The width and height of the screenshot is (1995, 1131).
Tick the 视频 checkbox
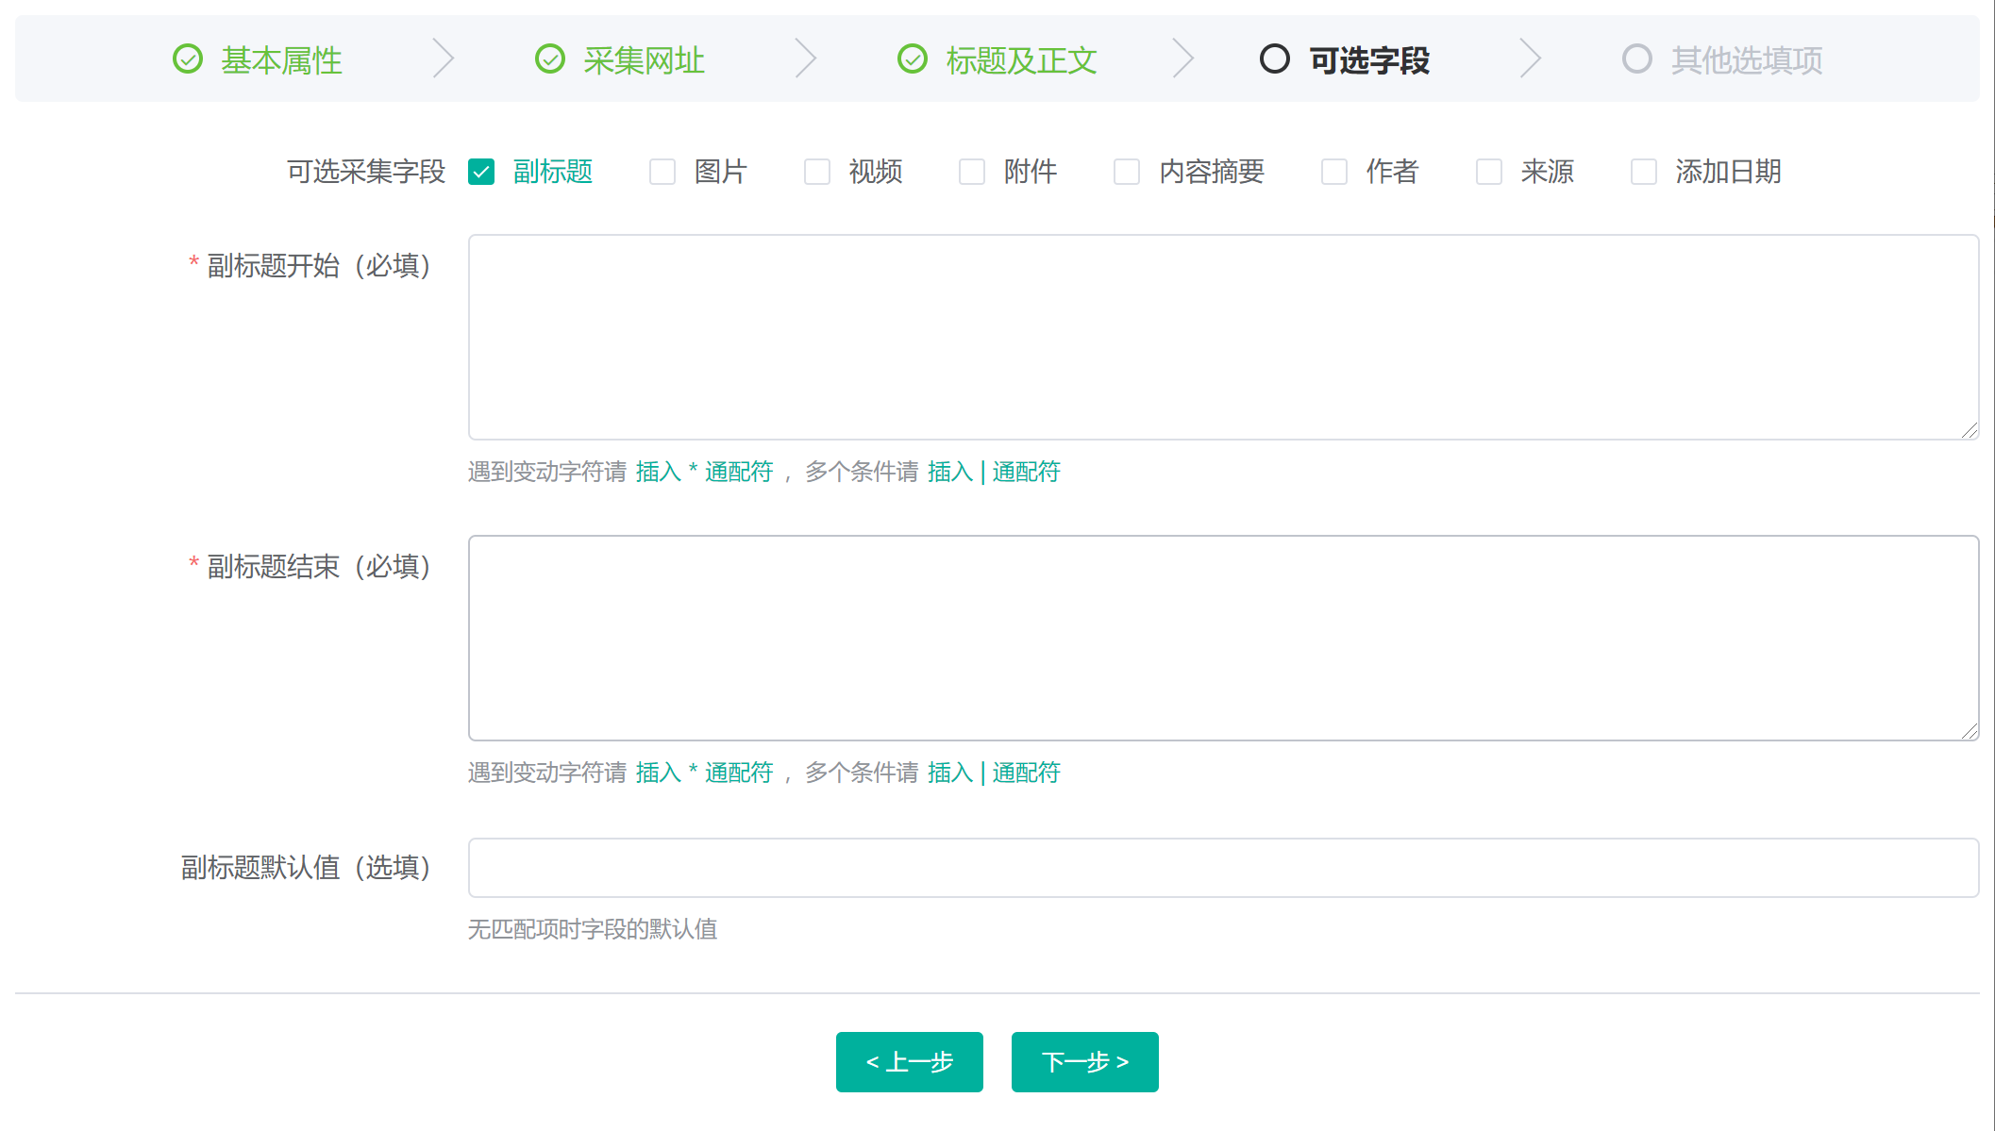(817, 172)
